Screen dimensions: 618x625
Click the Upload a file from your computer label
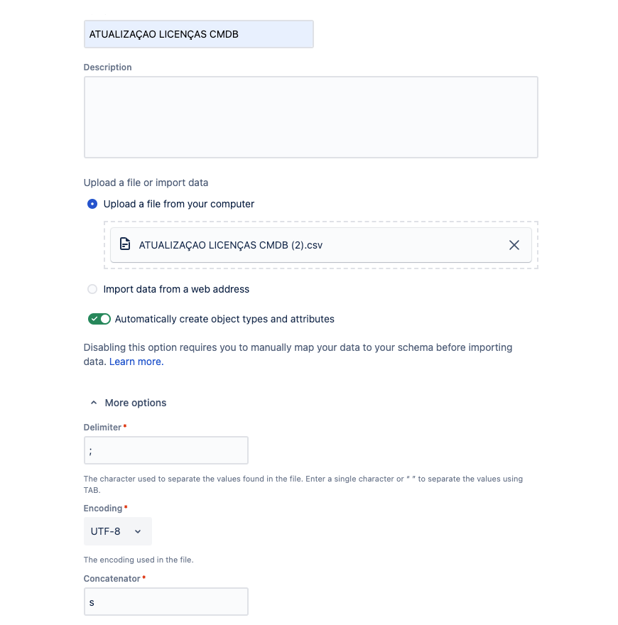[178, 204]
